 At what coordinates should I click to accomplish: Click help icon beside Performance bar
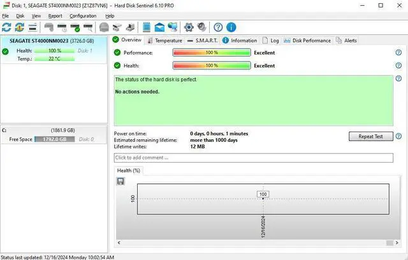pos(398,53)
